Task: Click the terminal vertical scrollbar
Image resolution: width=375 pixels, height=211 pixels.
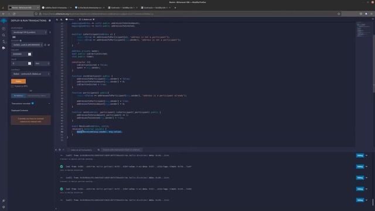Action: pos(373,202)
